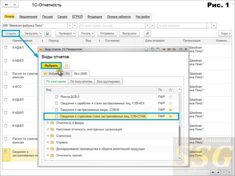The height and width of the screenshot is (176, 235).
Task: Click the paperclip attachment icon
Action: [x=148, y=33]
